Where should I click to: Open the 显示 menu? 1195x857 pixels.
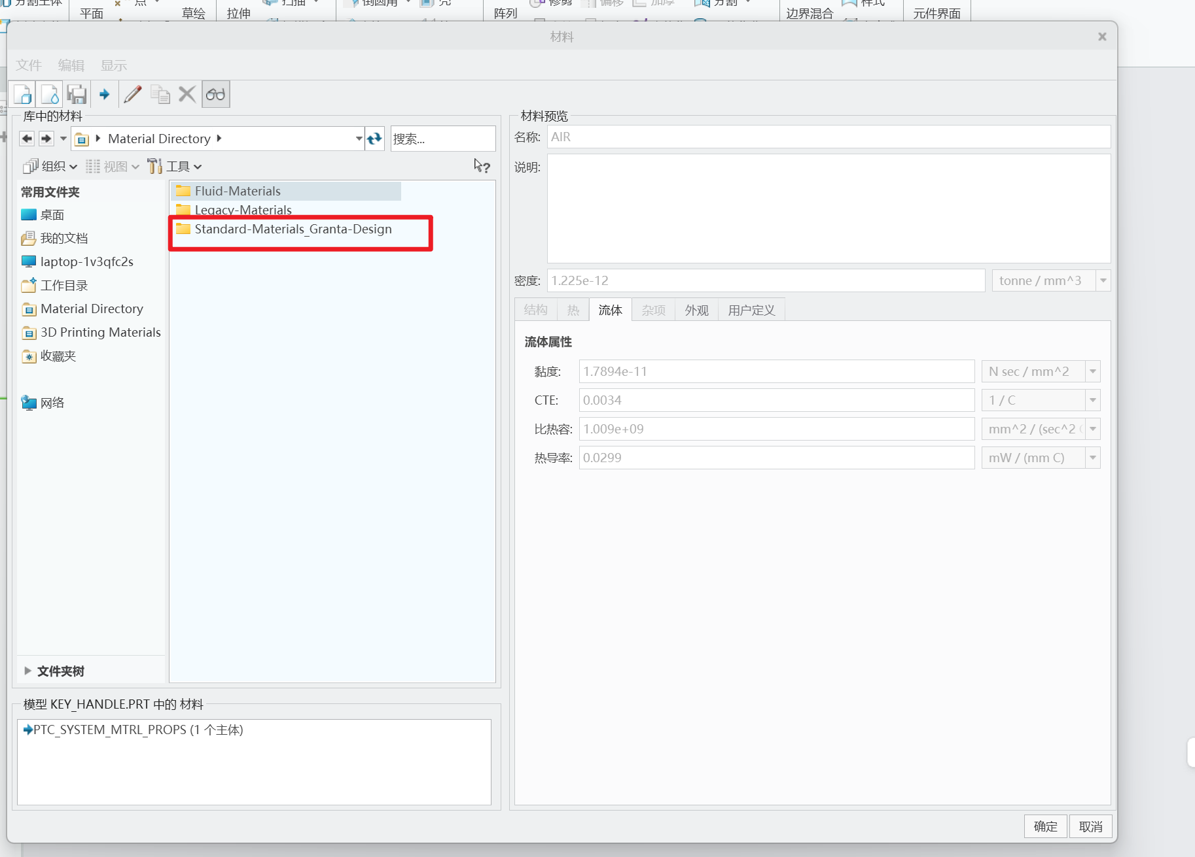pos(114,65)
